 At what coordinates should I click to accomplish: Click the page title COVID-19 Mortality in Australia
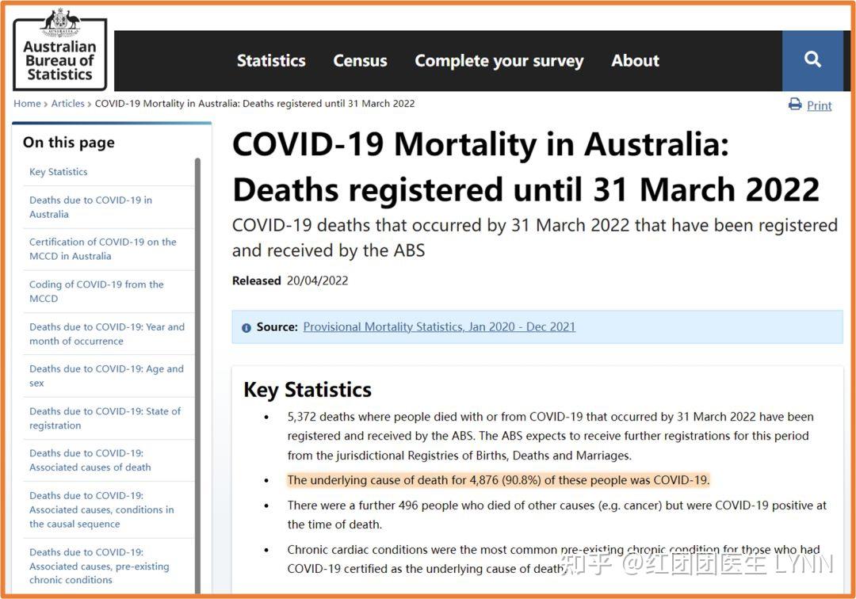point(525,167)
